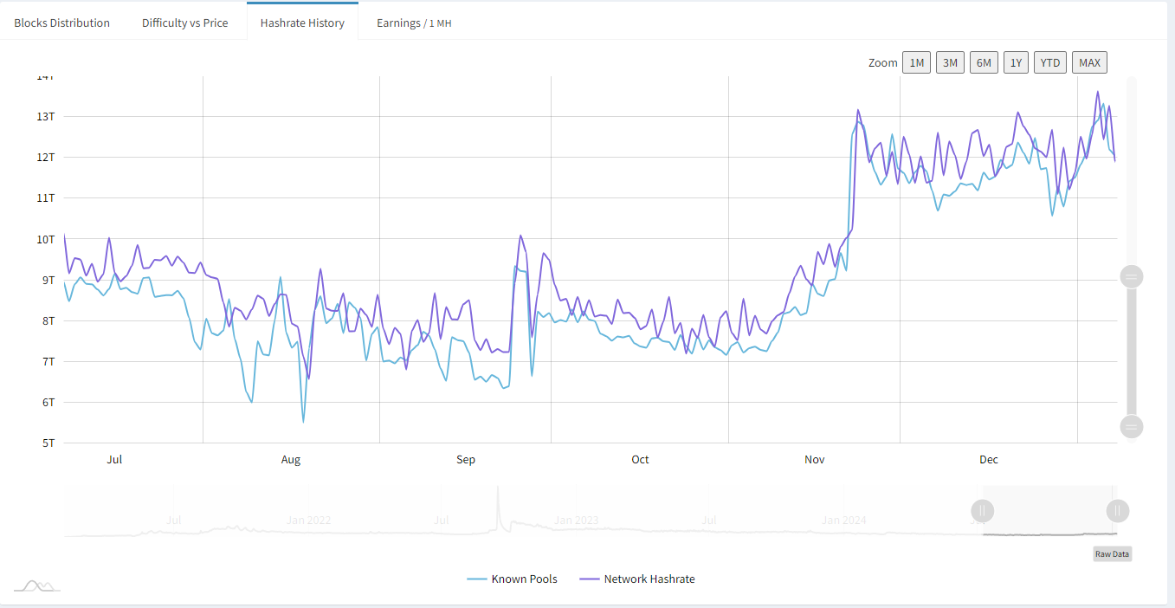Zoom out fully with the MAX button

[1089, 61]
